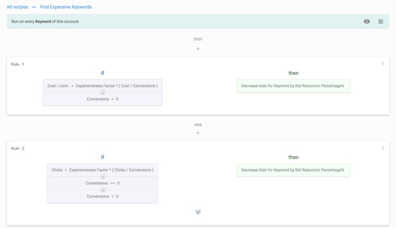Open Rule - 1 three-dot options menu
Viewport: 396px width, 228px height.
point(383,64)
